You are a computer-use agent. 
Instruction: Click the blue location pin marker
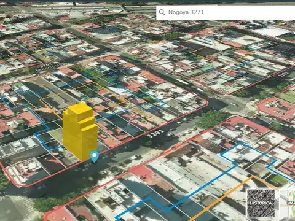94,157
